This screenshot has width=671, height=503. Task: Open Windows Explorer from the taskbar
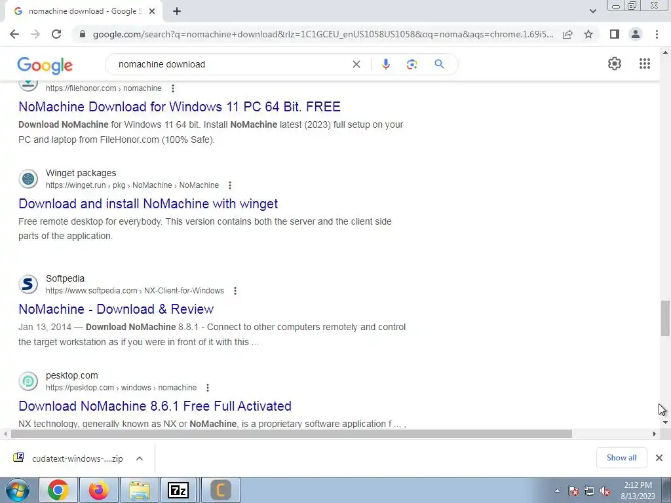coord(140,490)
